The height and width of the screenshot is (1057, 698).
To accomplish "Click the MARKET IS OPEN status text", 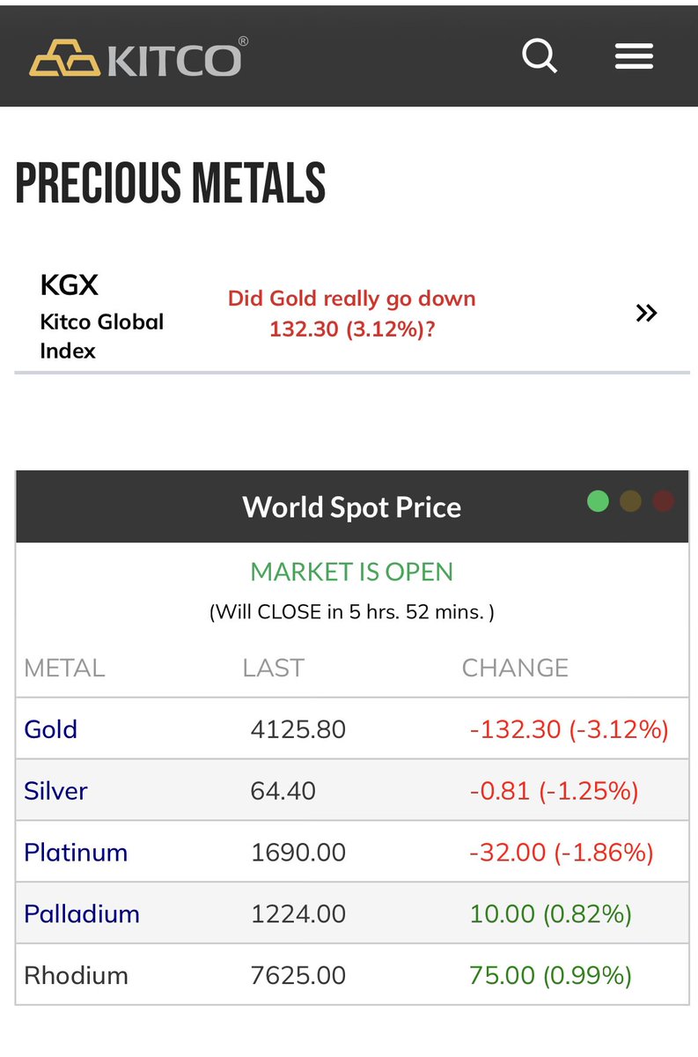I will coord(352,572).
